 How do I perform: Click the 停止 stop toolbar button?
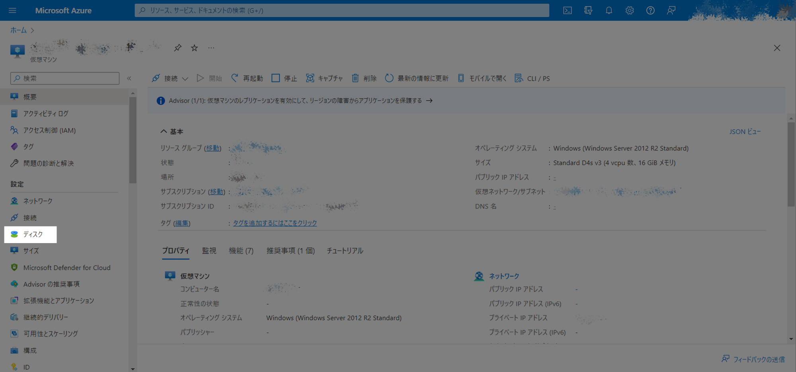tap(284, 78)
